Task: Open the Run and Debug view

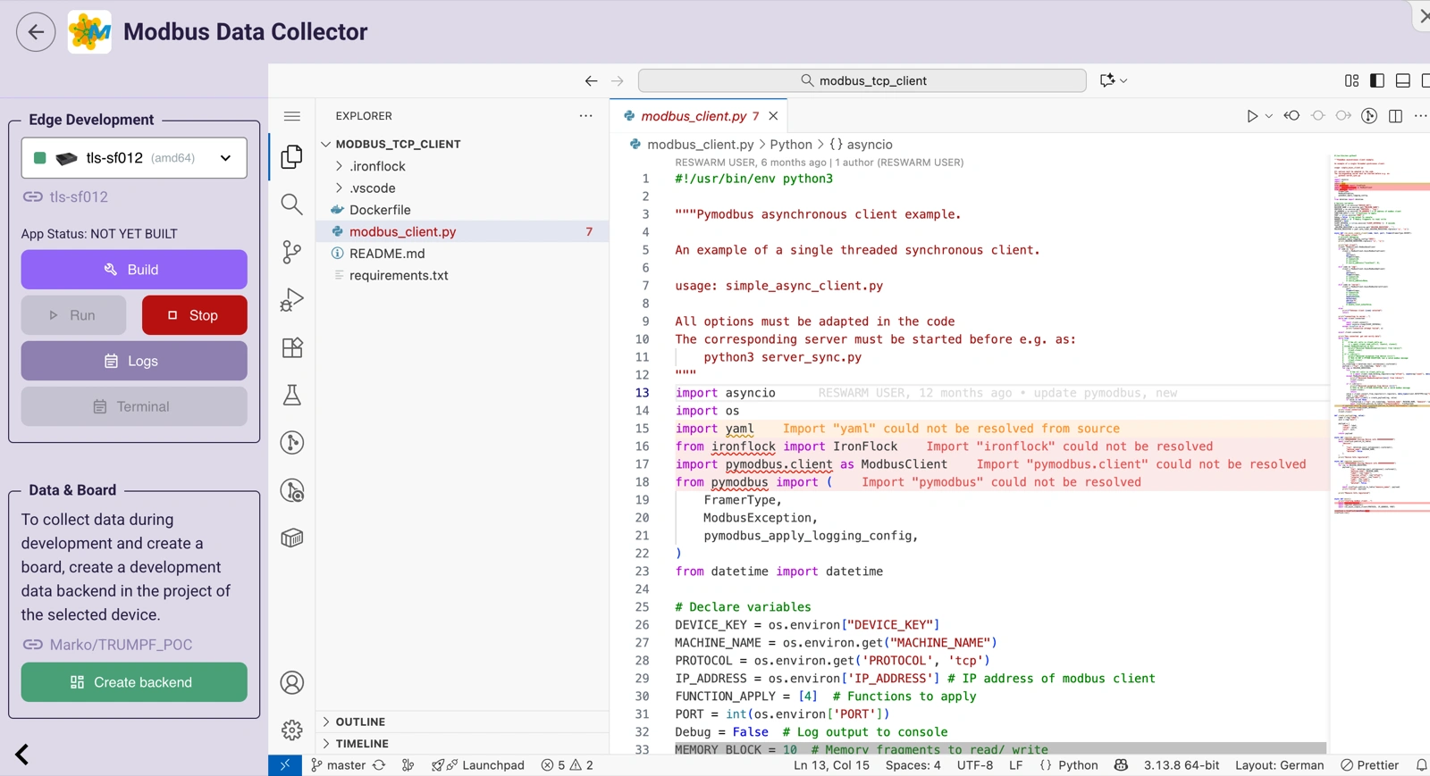Action: [291, 300]
